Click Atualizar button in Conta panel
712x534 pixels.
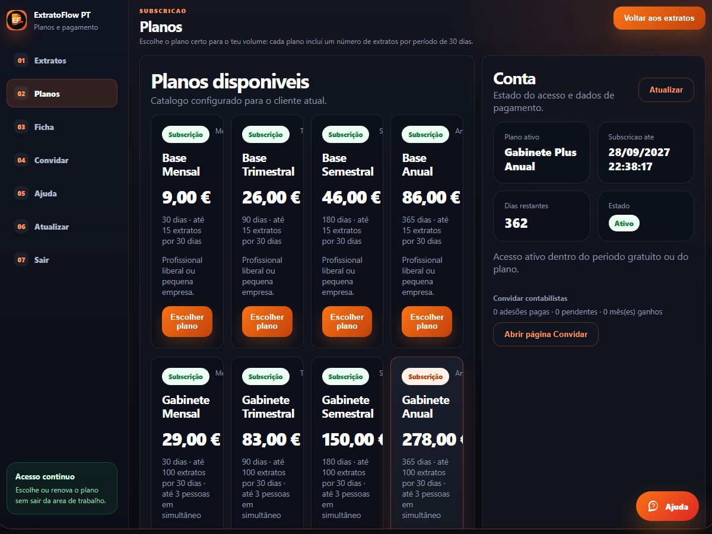tap(666, 90)
